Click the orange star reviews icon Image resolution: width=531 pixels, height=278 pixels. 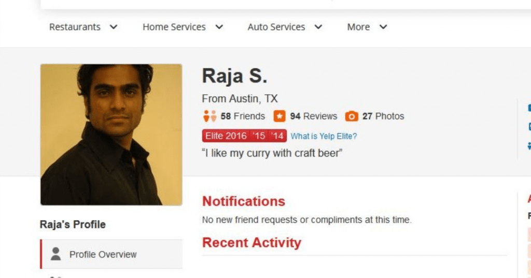click(x=280, y=116)
